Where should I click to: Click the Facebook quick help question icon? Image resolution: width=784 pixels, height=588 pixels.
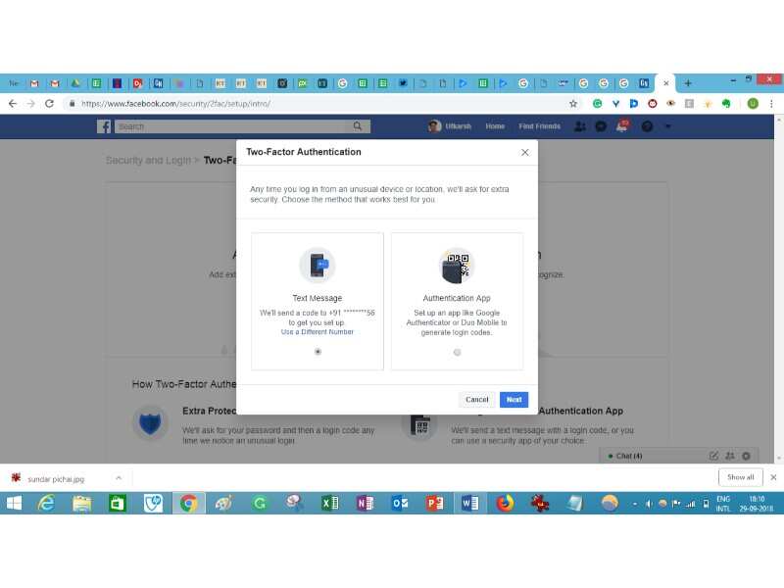click(647, 126)
